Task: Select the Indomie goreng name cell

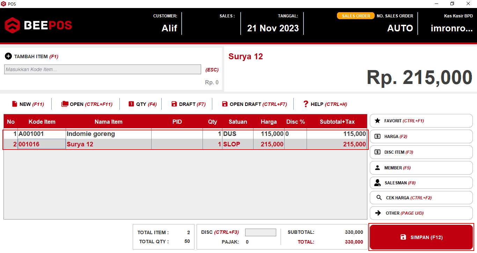Action: [109, 134]
